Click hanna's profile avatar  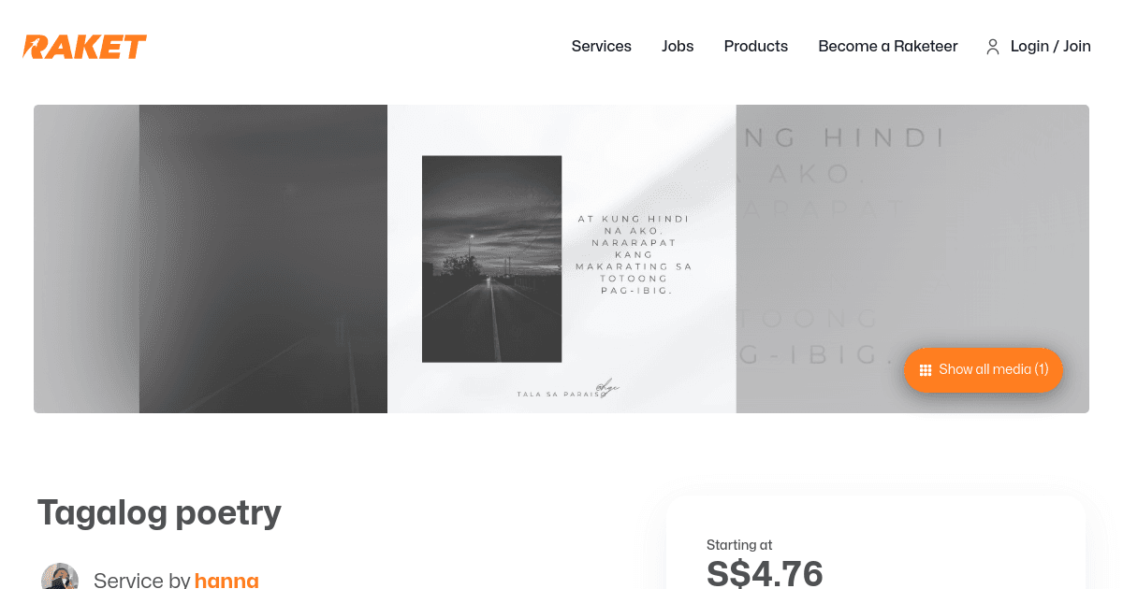(60, 577)
